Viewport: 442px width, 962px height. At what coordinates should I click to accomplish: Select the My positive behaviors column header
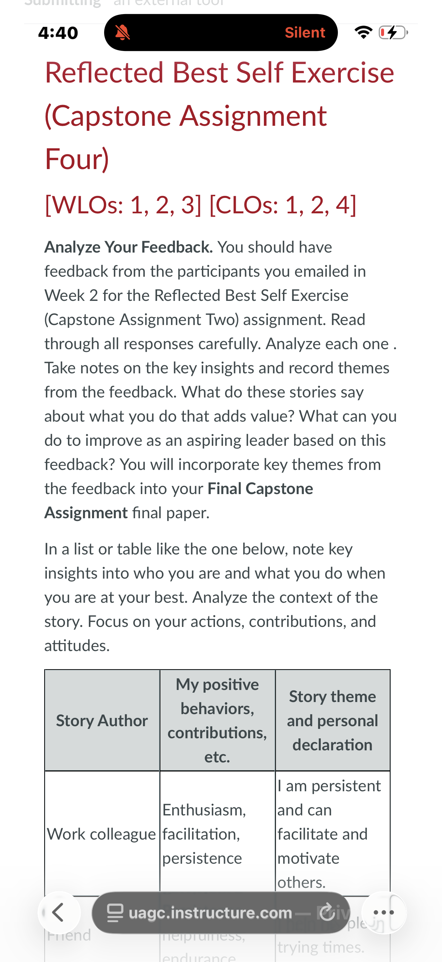(217, 720)
